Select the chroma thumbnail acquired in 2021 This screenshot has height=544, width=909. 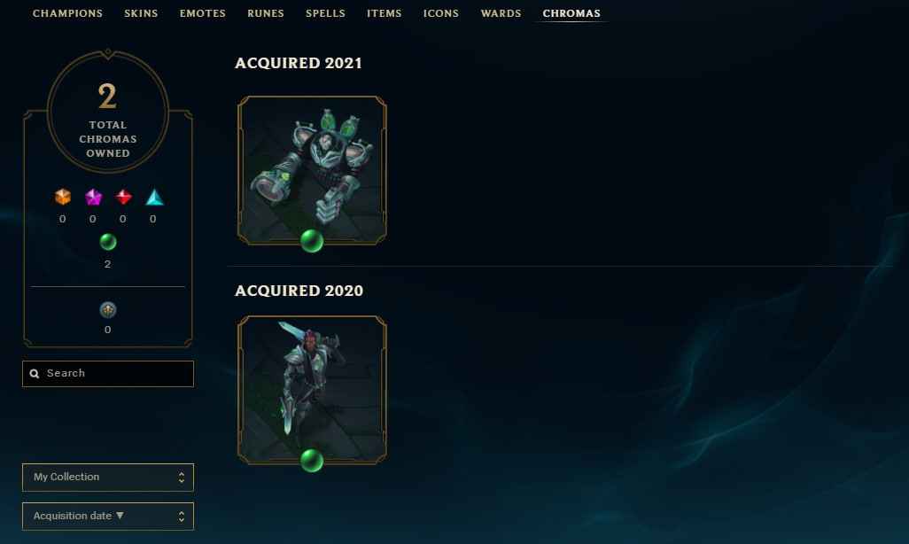coord(312,170)
